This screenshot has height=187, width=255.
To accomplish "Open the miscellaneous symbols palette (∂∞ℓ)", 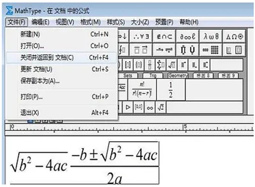I will click(187, 36).
